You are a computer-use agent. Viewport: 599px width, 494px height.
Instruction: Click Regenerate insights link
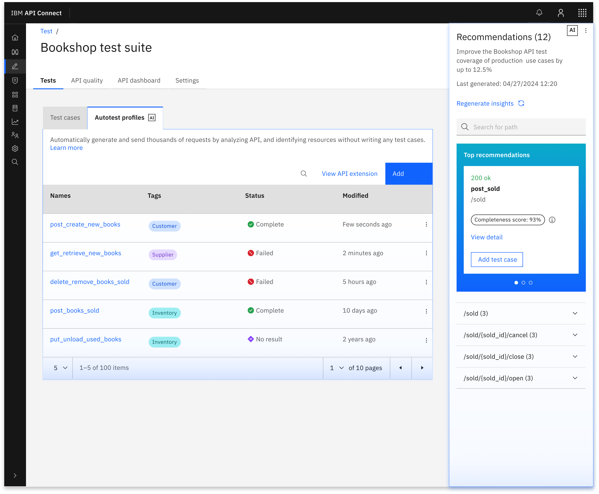[x=485, y=103]
